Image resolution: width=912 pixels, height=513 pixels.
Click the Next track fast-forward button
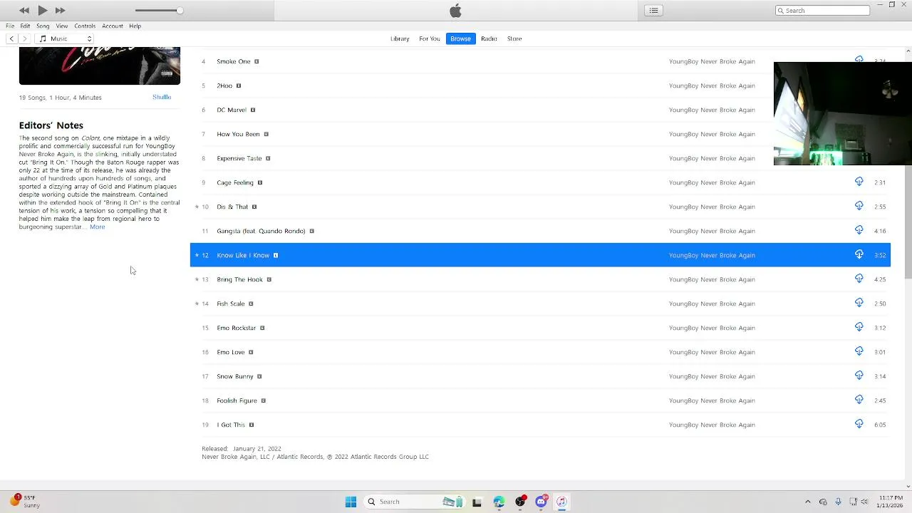pos(60,10)
